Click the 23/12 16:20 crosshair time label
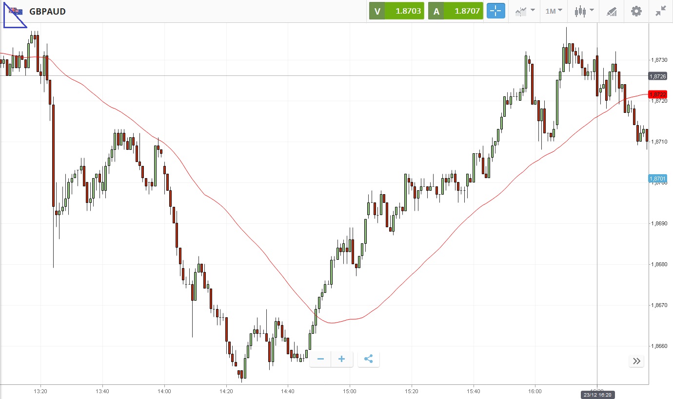This screenshot has height=399, width=673. [x=597, y=395]
